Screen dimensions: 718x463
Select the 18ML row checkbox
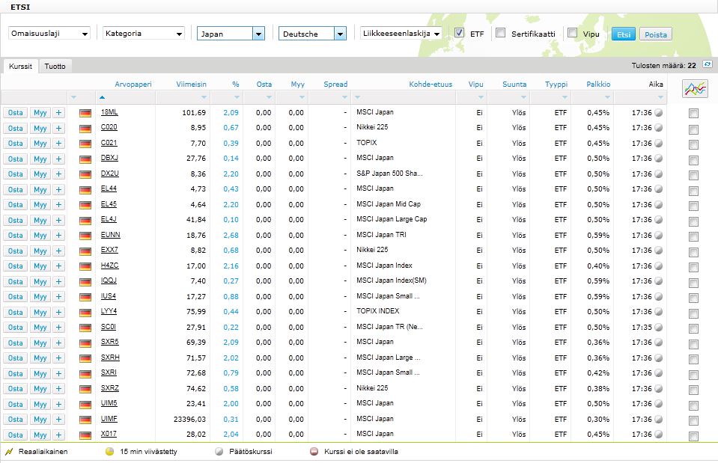[x=694, y=114]
